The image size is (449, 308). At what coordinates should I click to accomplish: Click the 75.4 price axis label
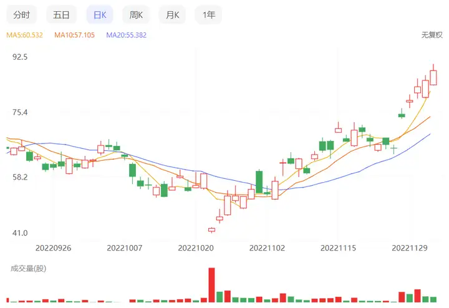click(20, 112)
